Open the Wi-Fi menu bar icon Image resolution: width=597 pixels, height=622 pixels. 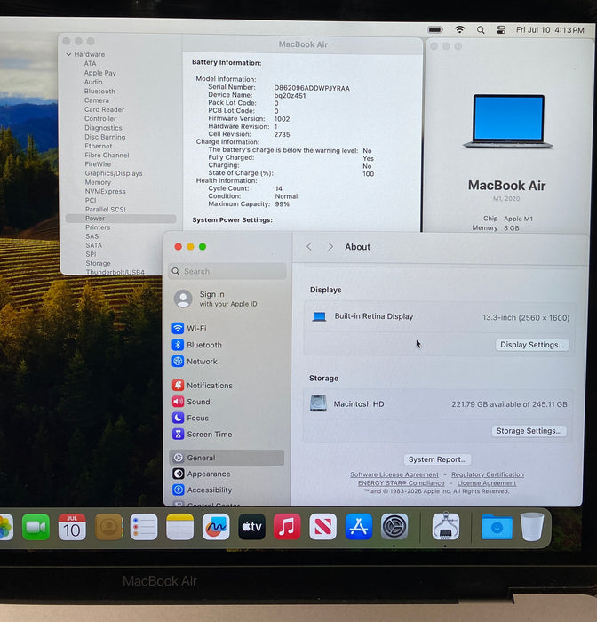coord(459,29)
